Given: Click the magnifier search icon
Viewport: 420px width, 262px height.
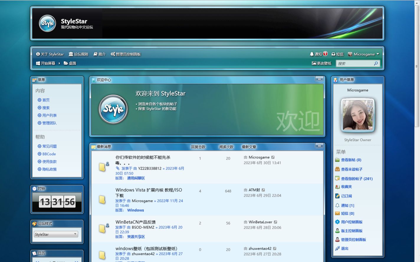Looking at the screenshot, I should 376,64.
